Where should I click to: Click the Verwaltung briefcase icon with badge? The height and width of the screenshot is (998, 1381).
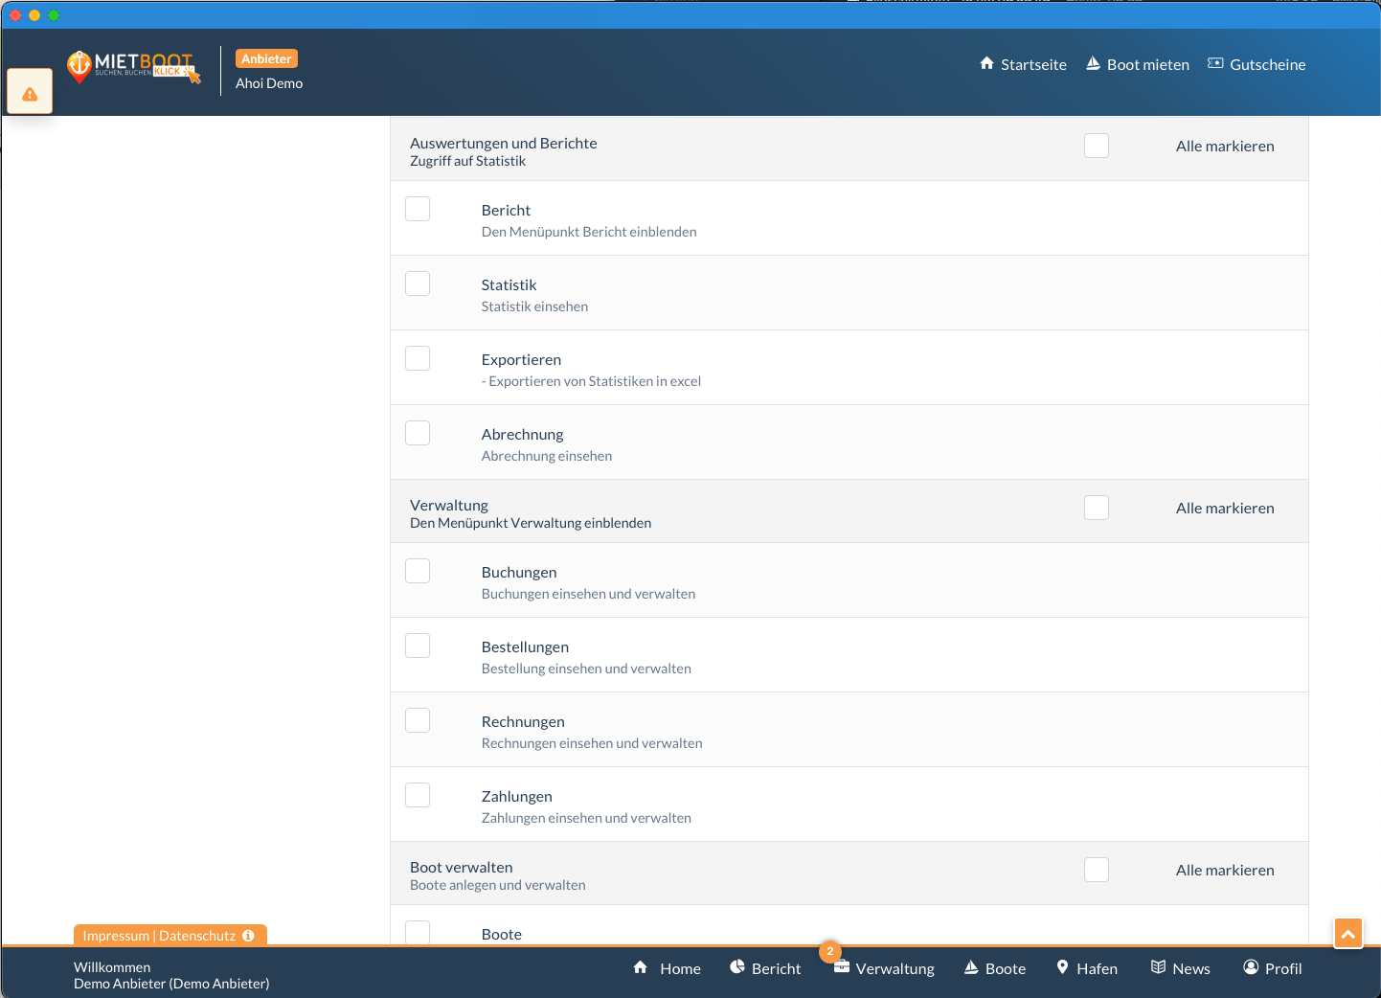coord(841,966)
